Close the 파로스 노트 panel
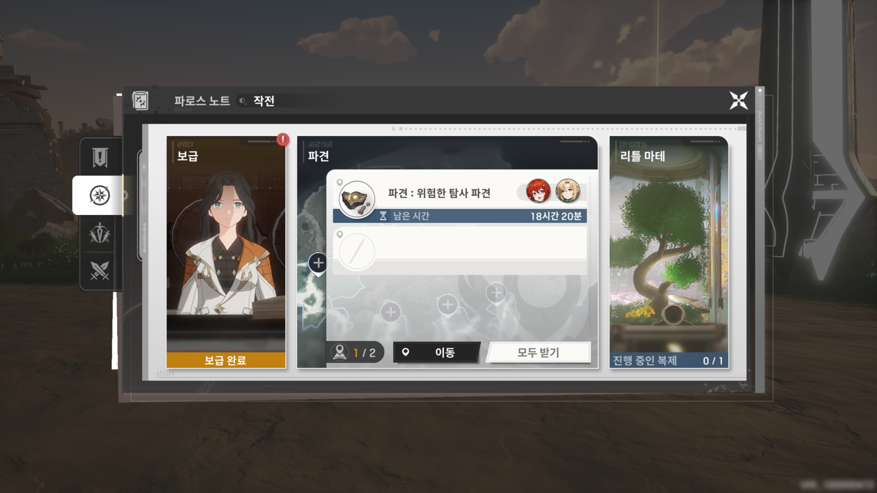Screen dimensions: 877x493 pyautogui.click(x=738, y=100)
